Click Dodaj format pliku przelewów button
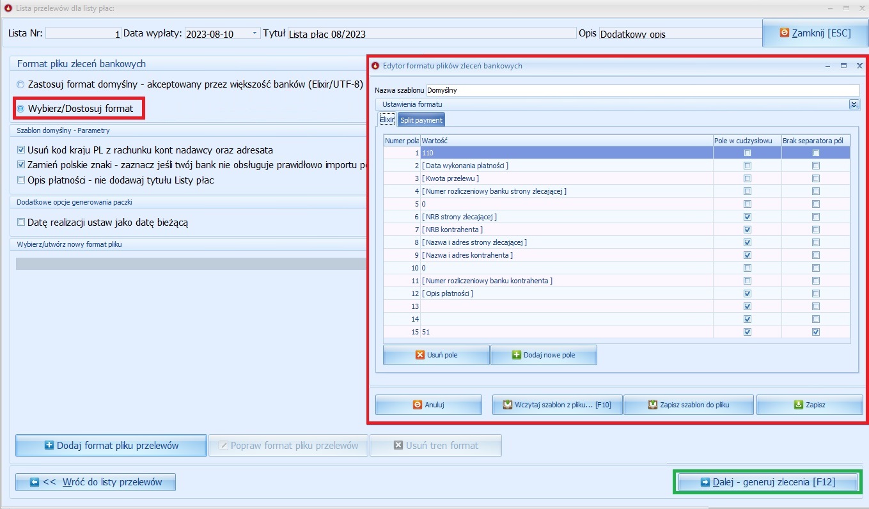Image resolution: width=869 pixels, height=509 pixels. [x=111, y=445]
